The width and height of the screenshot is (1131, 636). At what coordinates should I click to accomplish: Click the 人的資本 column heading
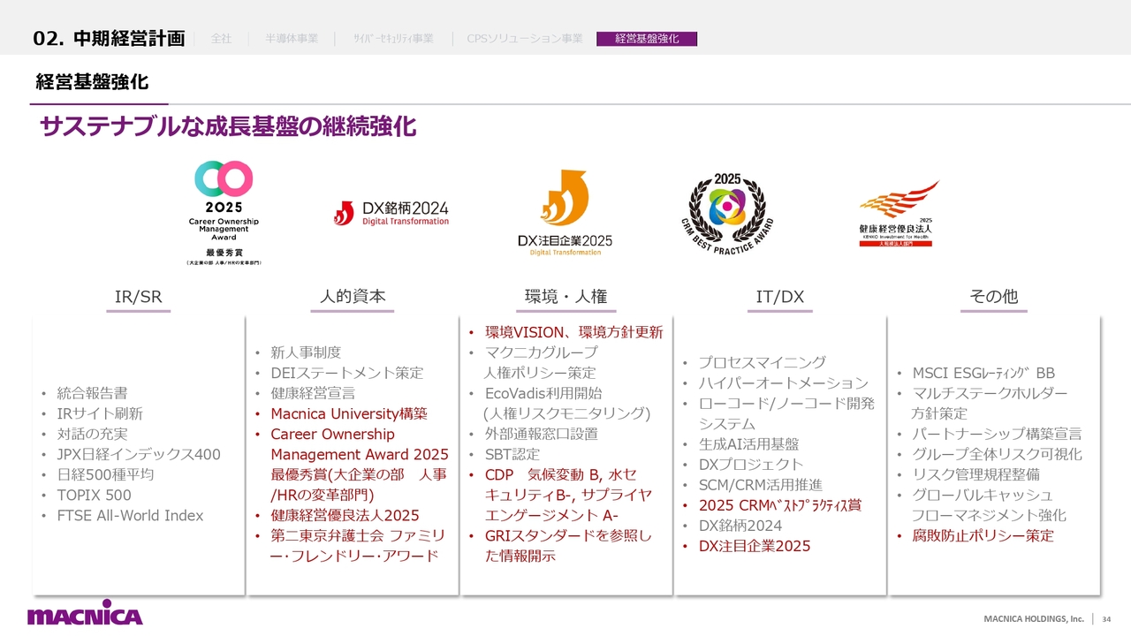pyautogui.click(x=353, y=297)
